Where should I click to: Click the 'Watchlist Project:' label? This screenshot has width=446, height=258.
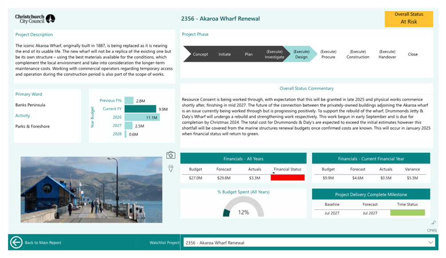(165, 242)
